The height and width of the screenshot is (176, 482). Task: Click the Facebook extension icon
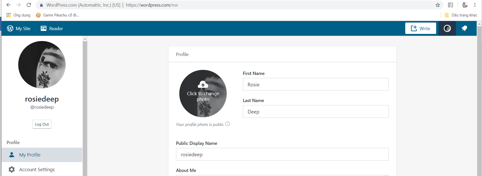[450, 5]
